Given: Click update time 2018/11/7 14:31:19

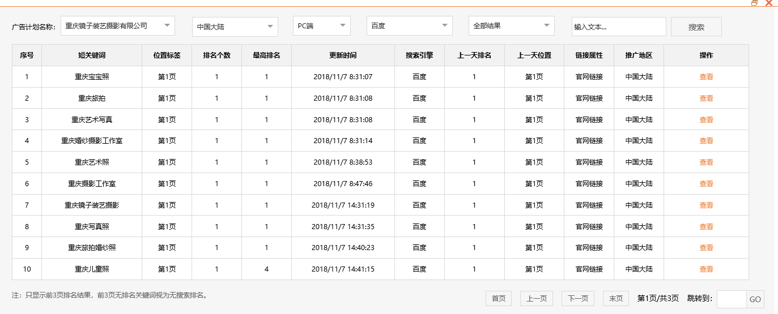Looking at the screenshot, I should (343, 205).
